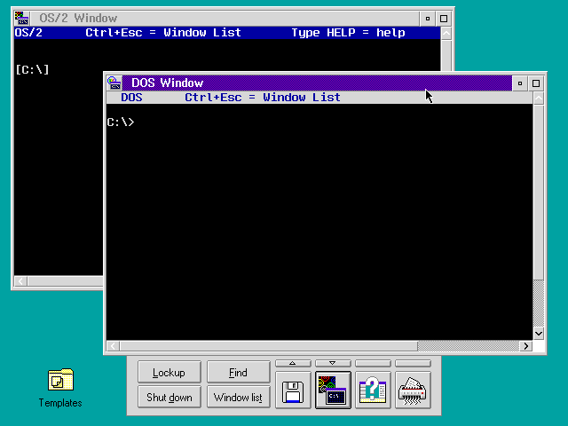Click the DOS Window scroll down arrow
Viewport: 568px width, 426px height.
[x=539, y=334]
